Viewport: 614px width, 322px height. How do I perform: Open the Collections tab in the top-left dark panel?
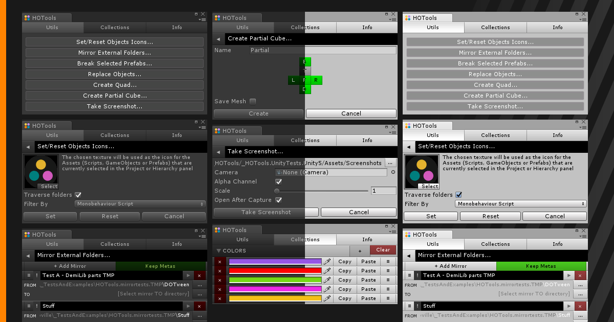pyautogui.click(x=115, y=28)
